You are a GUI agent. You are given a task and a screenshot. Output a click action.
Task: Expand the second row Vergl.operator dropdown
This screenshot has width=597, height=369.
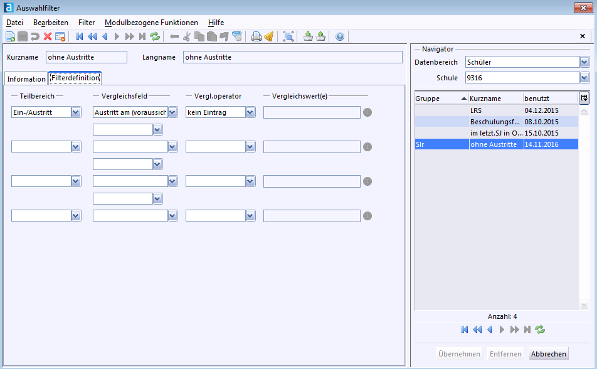coord(250,147)
